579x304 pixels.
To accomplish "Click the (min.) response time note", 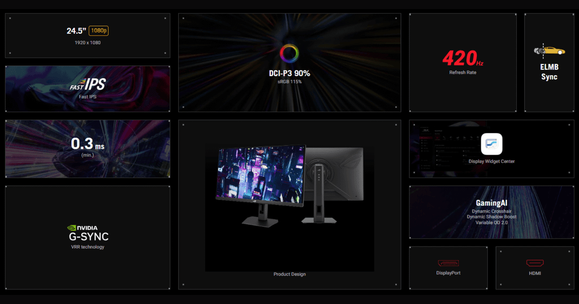I will (x=88, y=155).
